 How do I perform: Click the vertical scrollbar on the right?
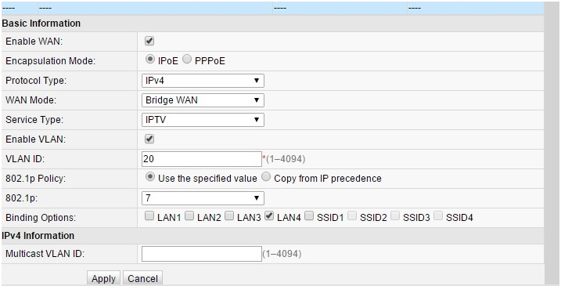(552, 143)
